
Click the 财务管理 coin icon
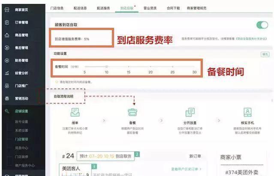[7, 60]
